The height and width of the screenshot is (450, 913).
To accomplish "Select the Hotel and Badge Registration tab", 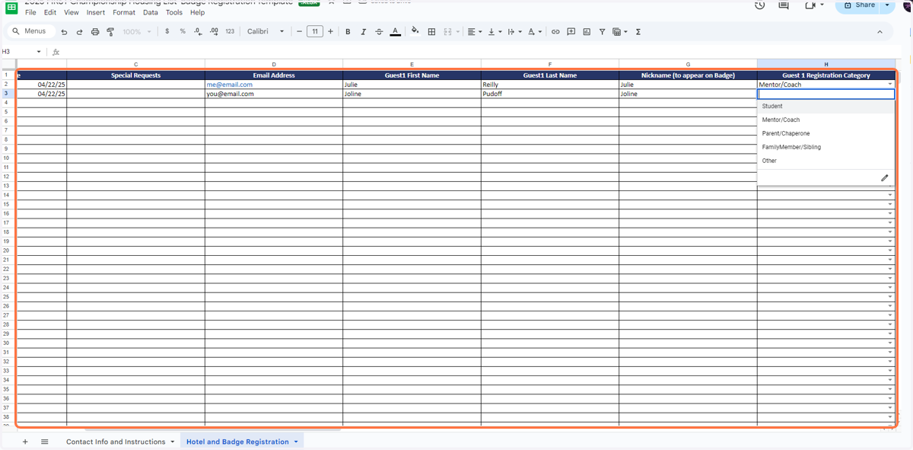I will [x=242, y=442].
